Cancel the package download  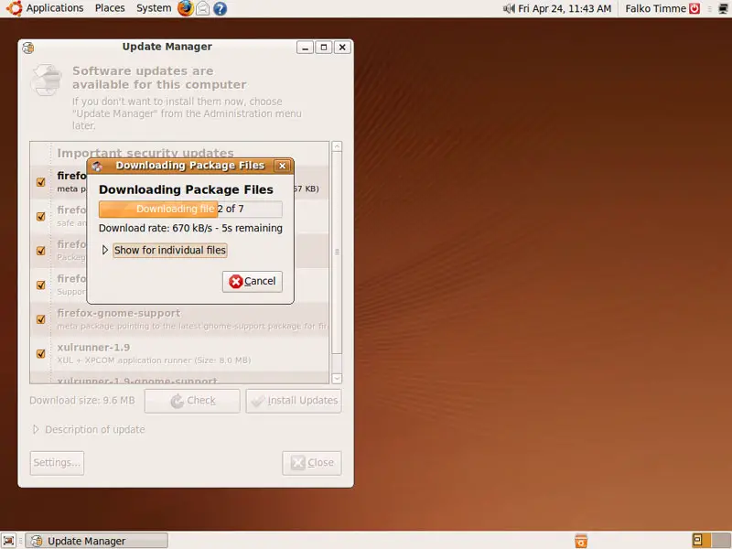[x=253, y=282]
